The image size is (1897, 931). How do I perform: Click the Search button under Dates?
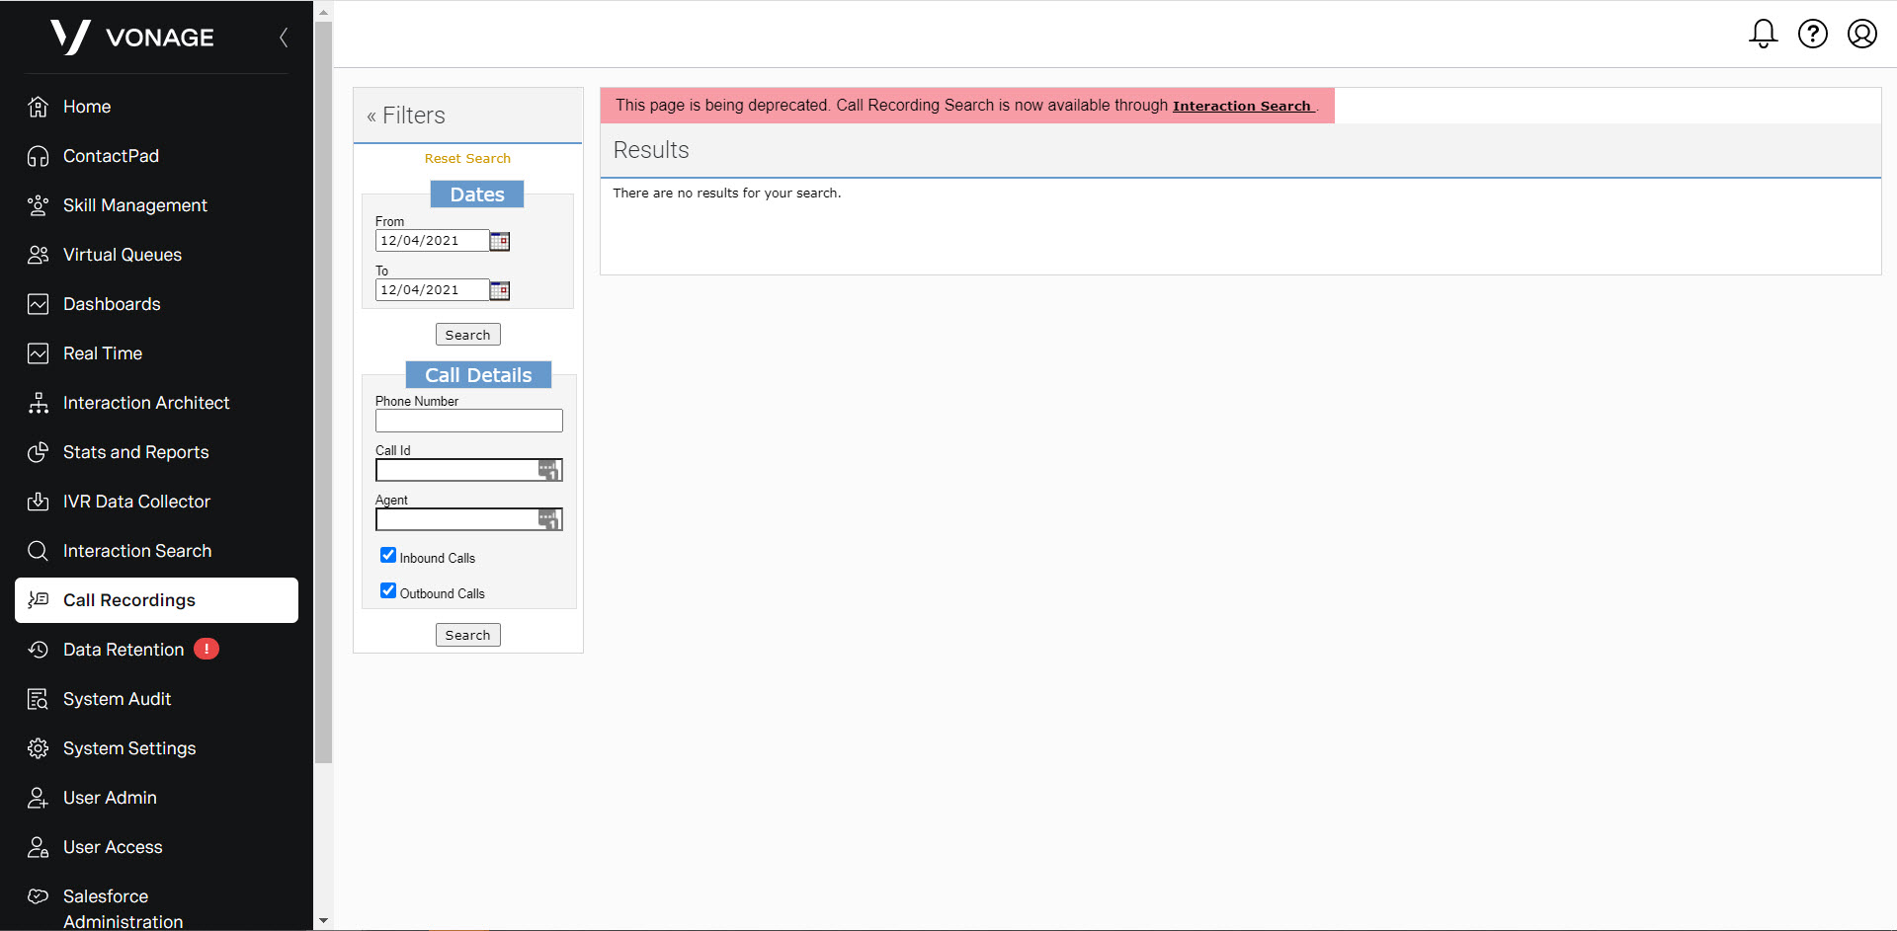468,335
